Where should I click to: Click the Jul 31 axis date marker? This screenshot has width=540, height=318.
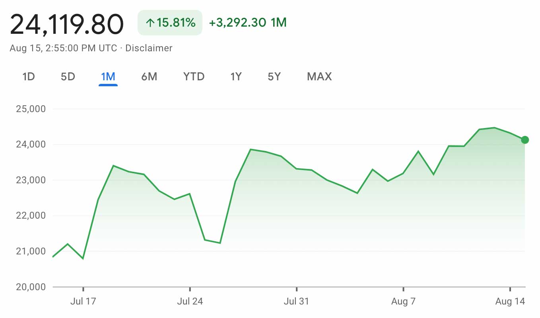(296, 301)
